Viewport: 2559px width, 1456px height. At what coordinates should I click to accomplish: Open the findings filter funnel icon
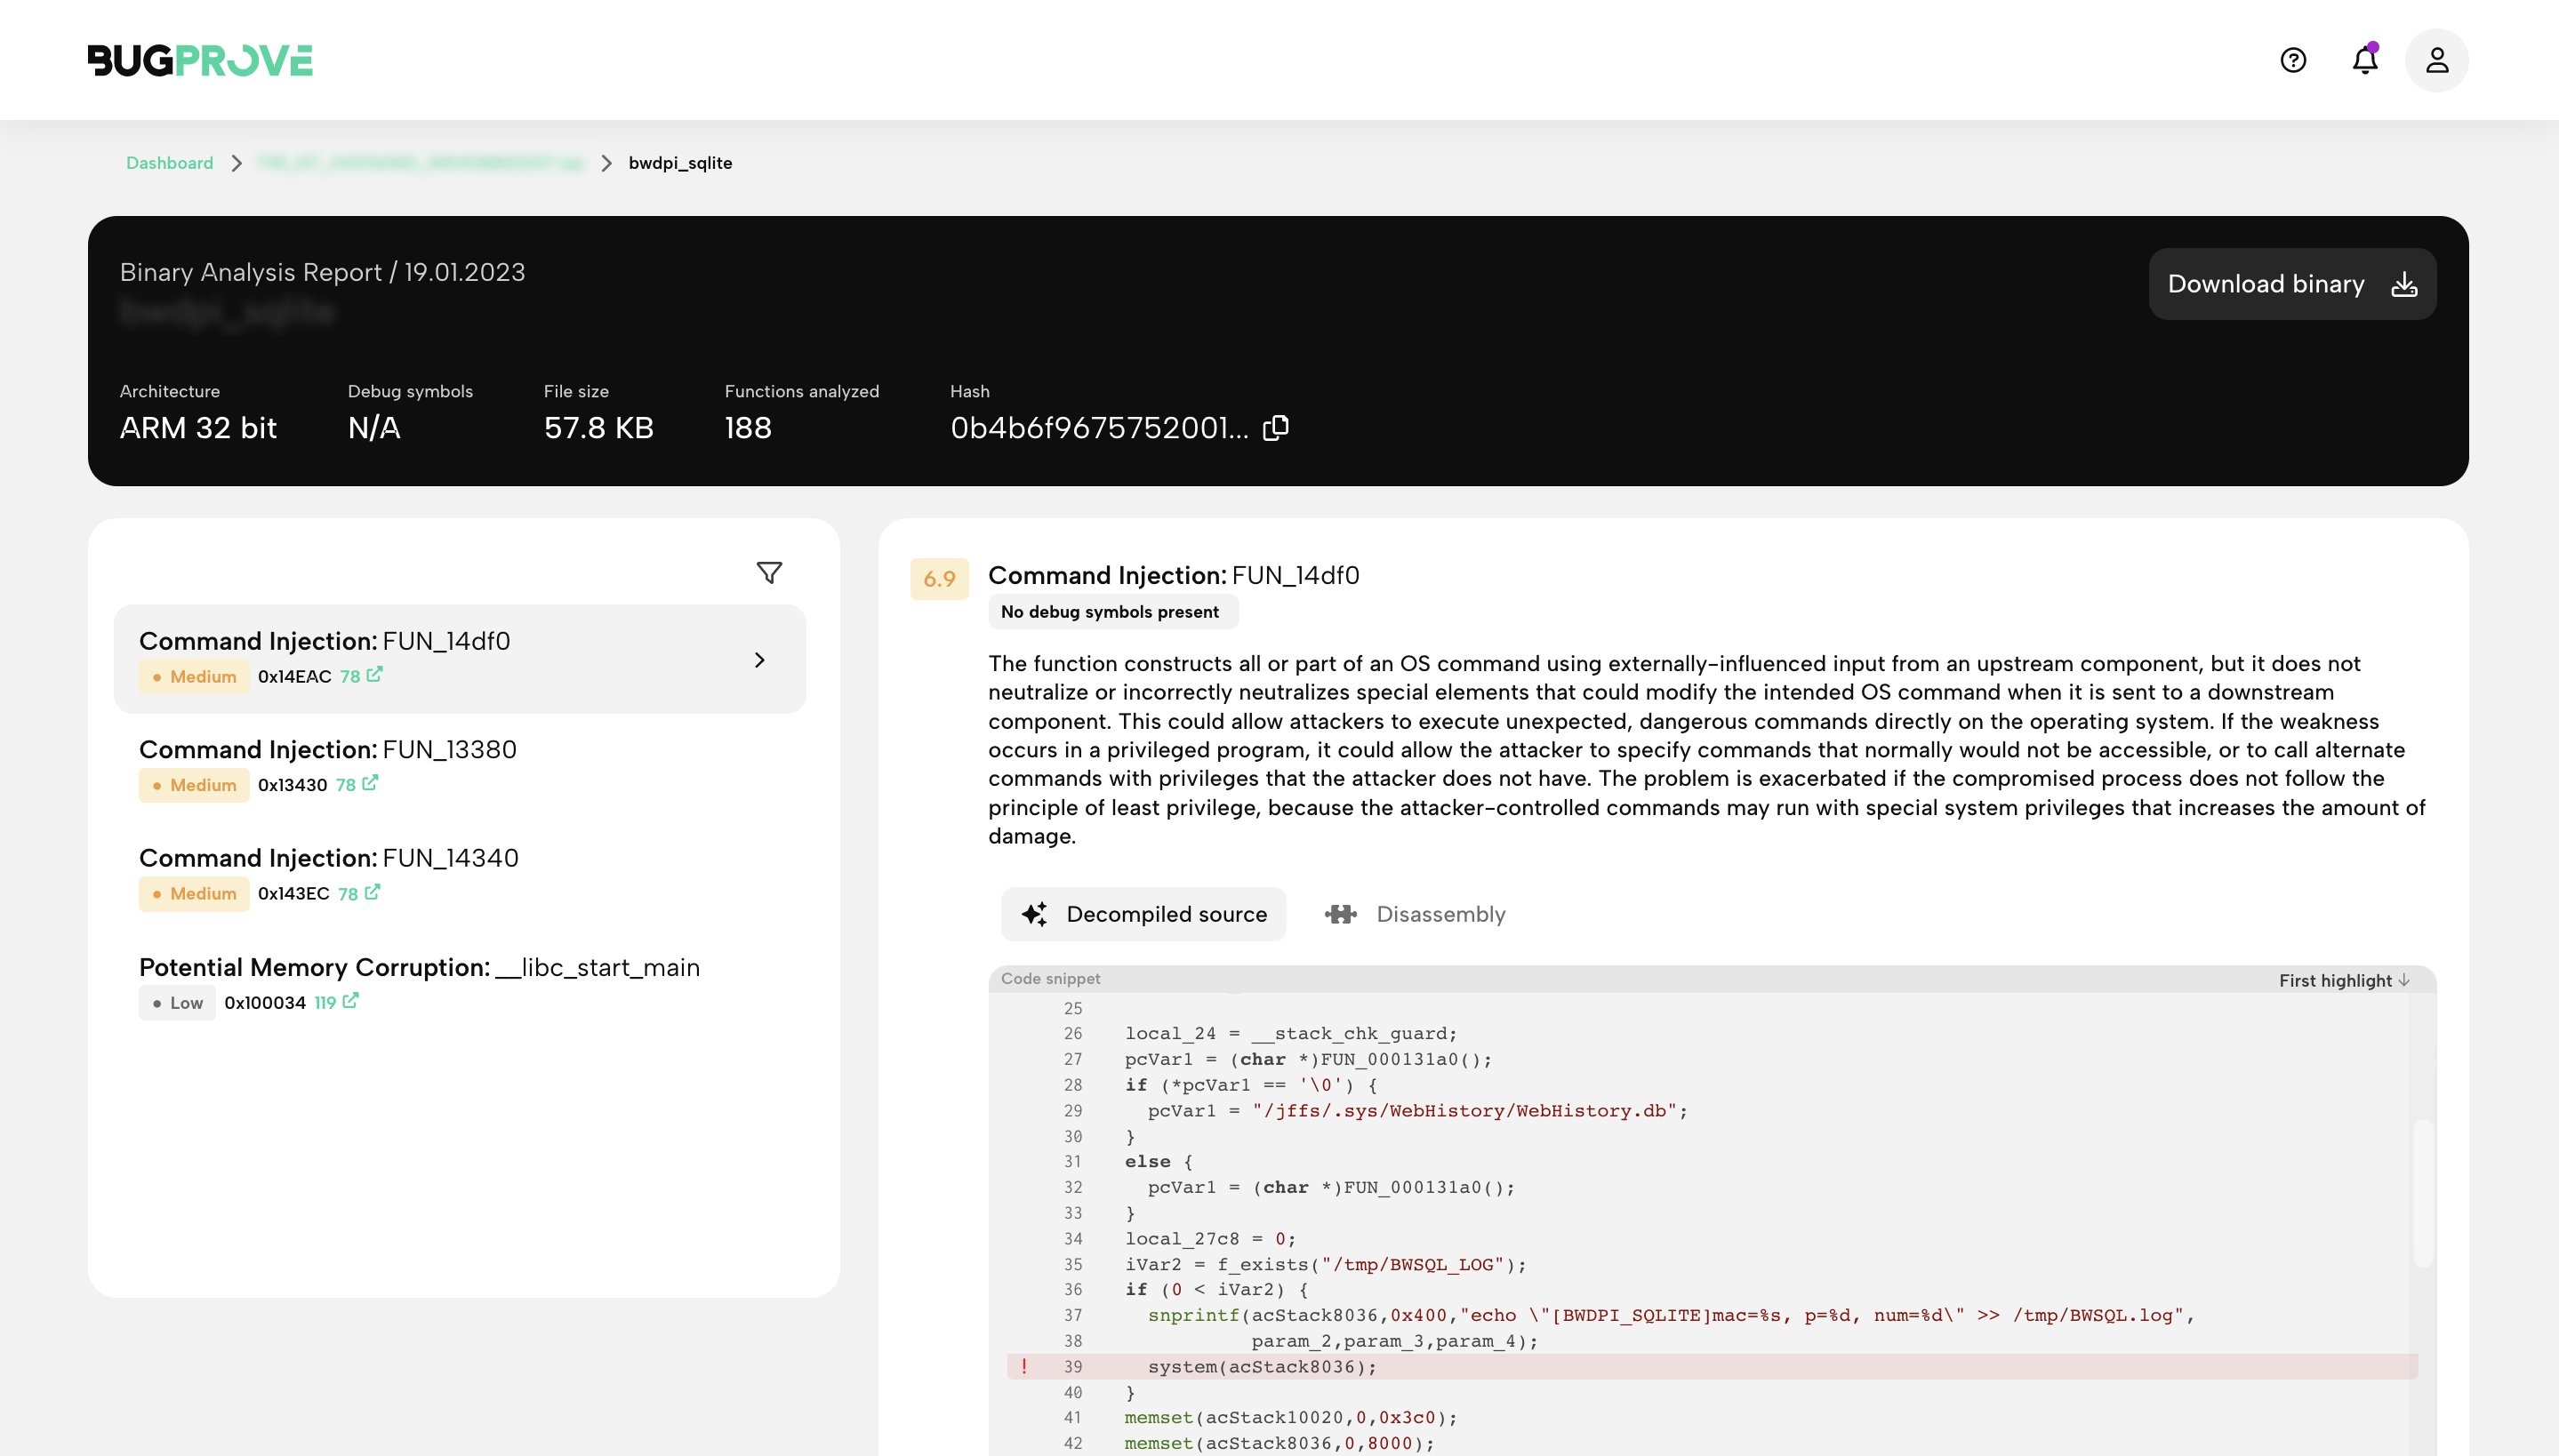tap(769, 572)
